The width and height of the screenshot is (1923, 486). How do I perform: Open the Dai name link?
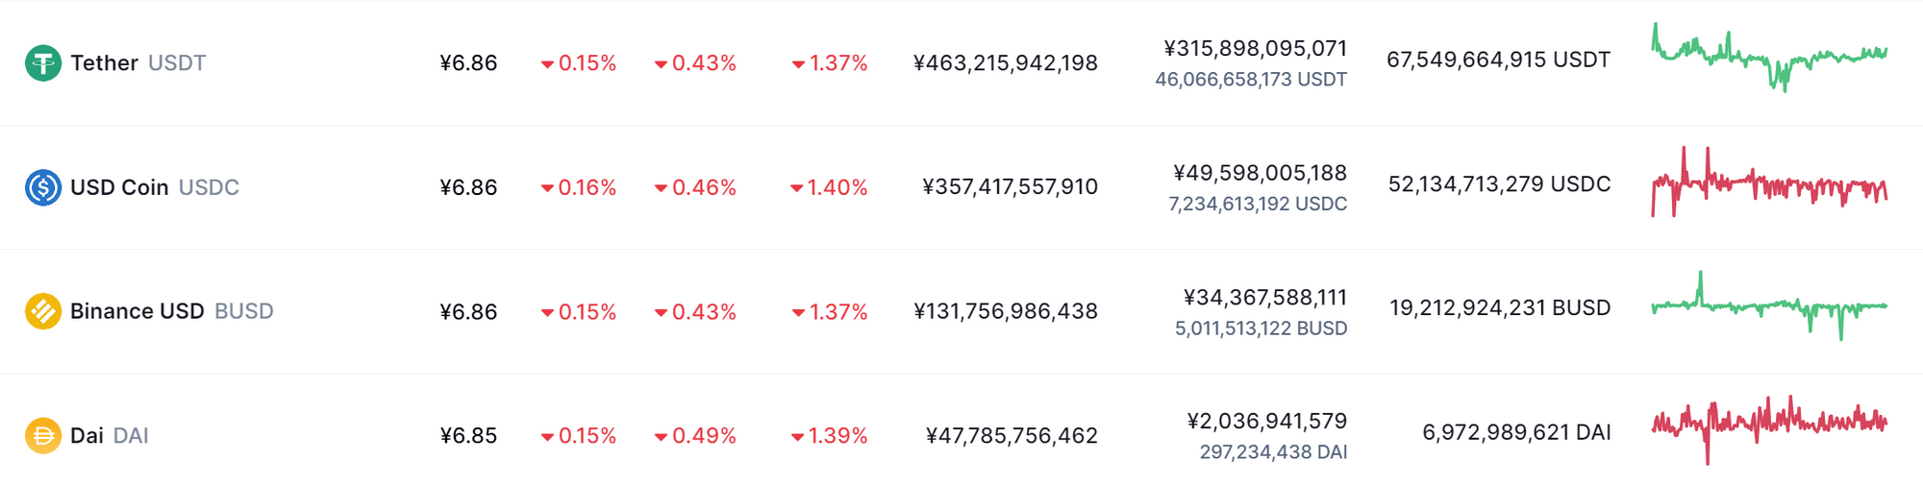[87, 436]
